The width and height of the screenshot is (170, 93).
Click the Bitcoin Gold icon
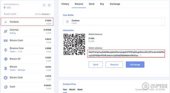pos(6,78)
